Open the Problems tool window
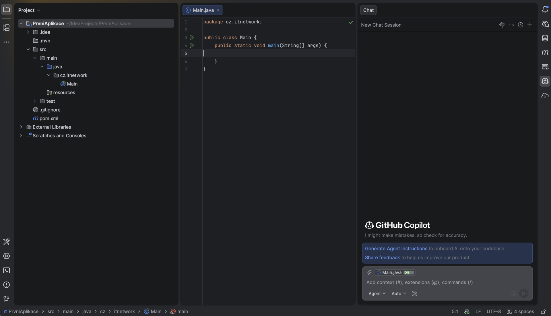 pos(6,285)
